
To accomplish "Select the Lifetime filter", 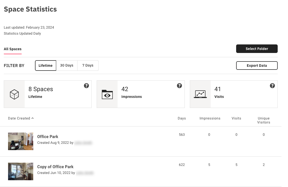I will point(46,66).
